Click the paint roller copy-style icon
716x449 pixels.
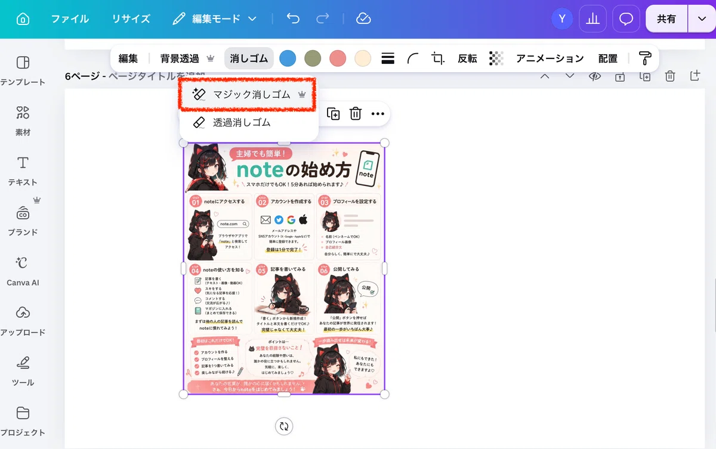pos(645,58)
